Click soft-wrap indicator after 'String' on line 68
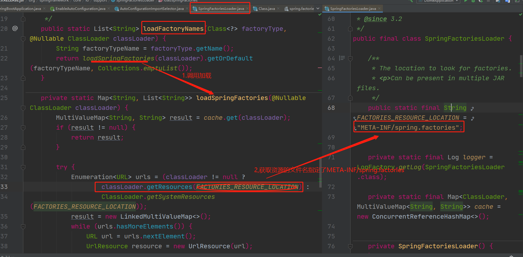This screenshot has width=523, height=257. coord(472,108)
